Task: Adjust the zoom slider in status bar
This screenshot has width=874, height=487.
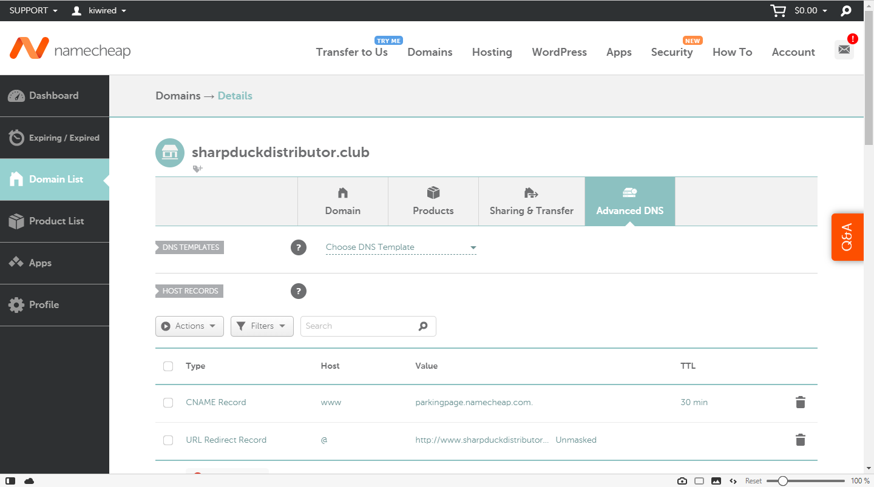Action: coord(805,481)
